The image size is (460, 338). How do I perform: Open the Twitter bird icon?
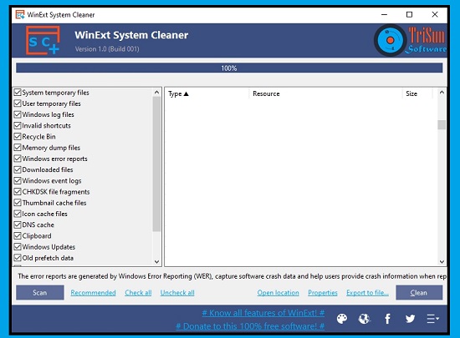coord(410,319)
